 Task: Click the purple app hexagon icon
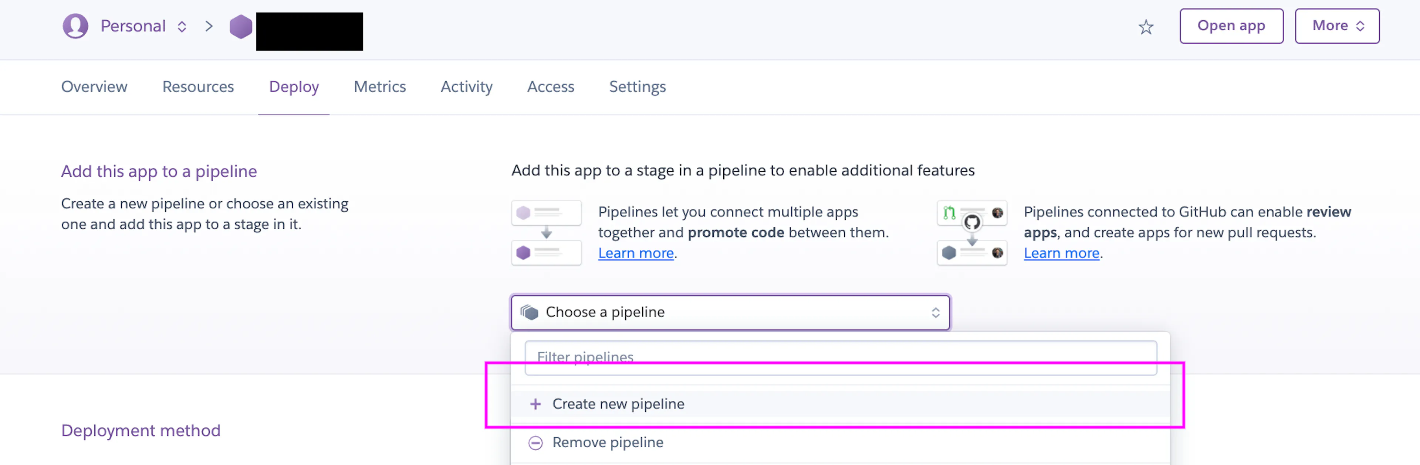(x=241, y=27)
